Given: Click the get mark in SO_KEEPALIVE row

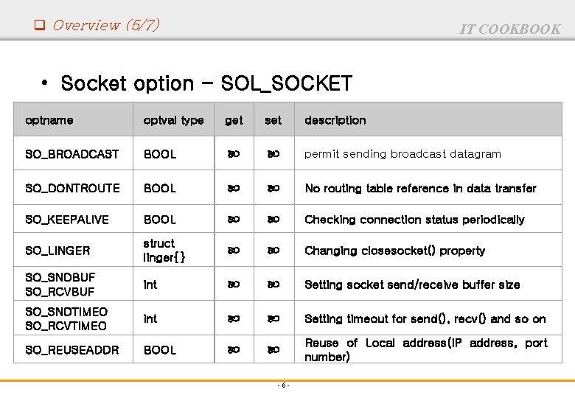Looking at the screenshot, I should (234, 220).
